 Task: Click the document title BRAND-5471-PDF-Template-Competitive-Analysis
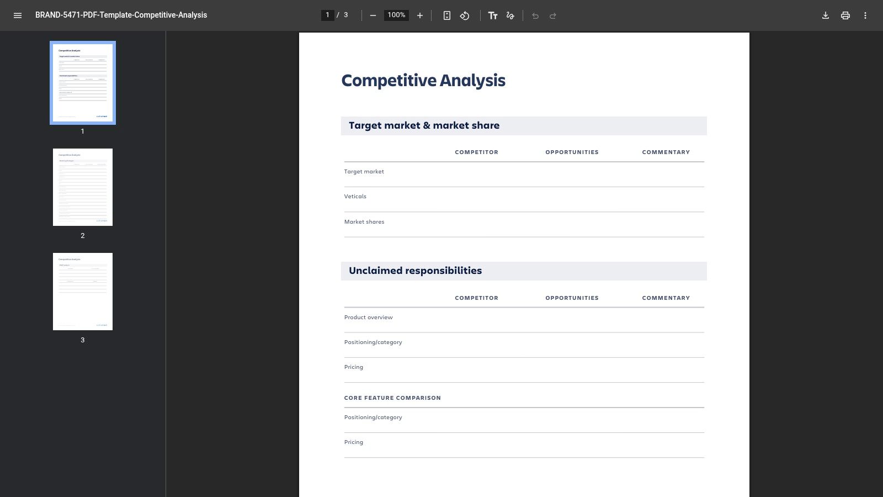[x=121, y=15]
